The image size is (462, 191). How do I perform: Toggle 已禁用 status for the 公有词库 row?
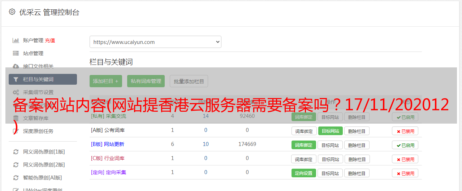coord(405,131)
